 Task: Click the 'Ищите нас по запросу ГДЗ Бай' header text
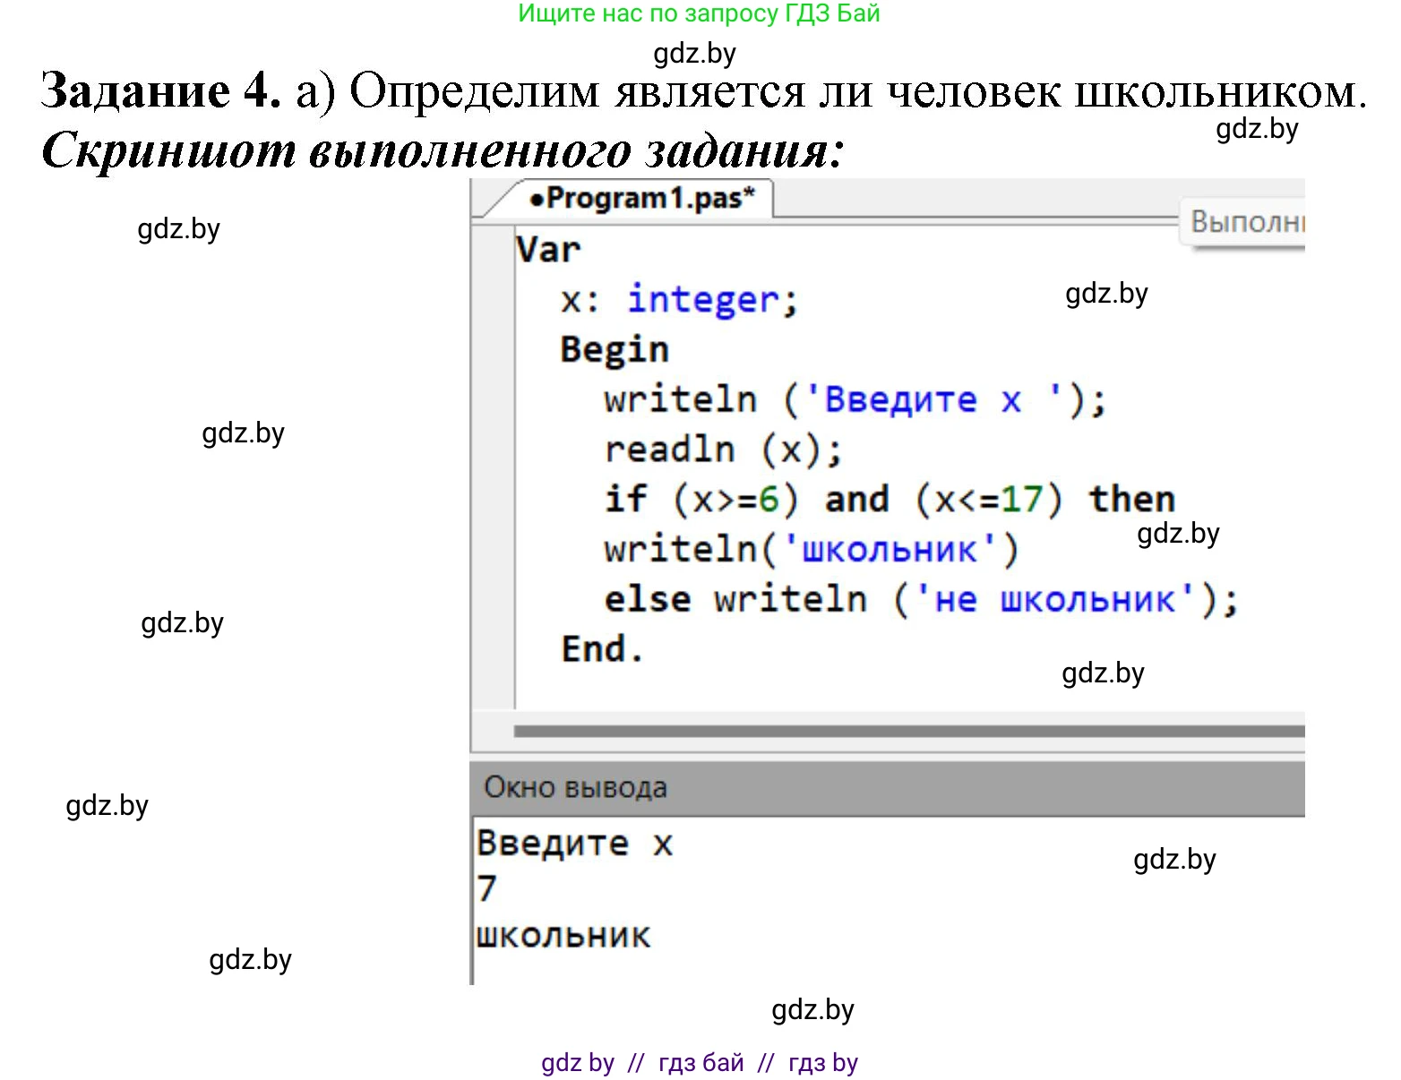[700, 13]
